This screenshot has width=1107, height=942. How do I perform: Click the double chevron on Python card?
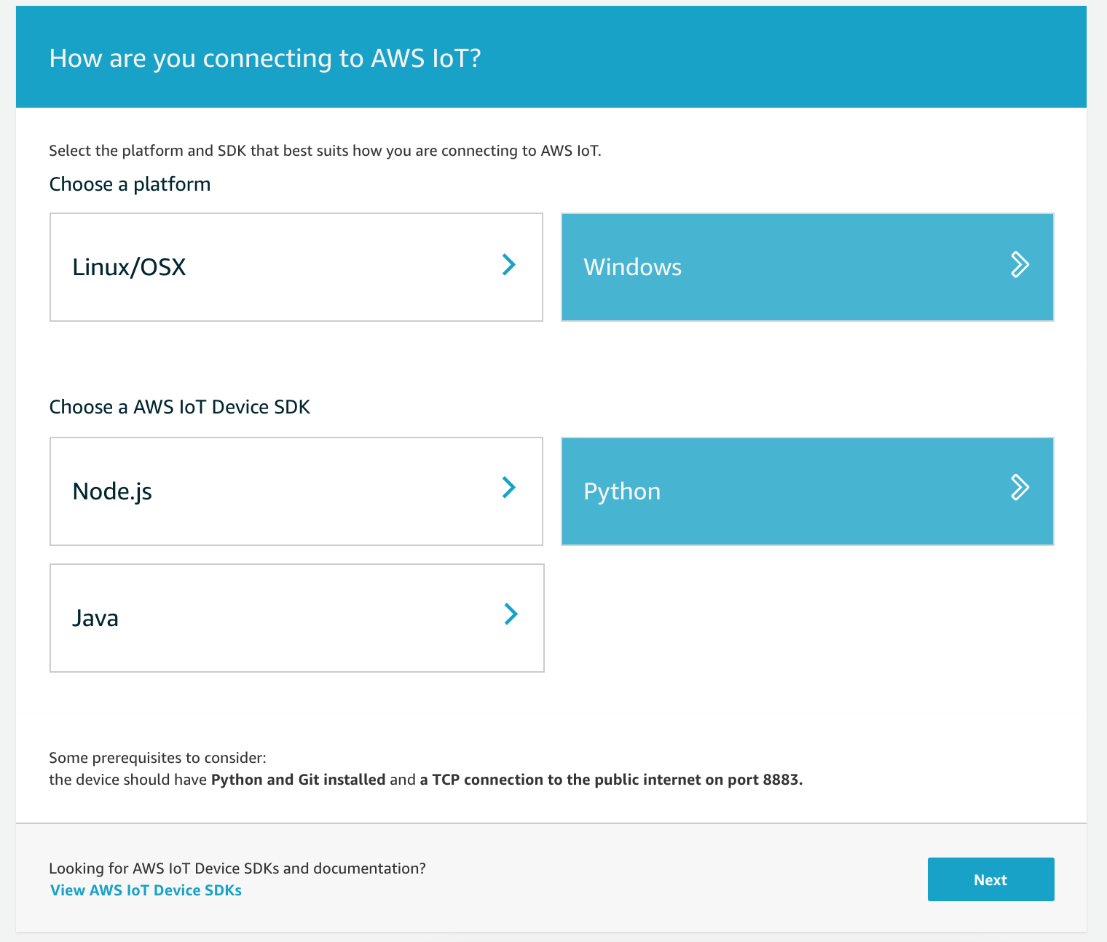click(1020, 487)
